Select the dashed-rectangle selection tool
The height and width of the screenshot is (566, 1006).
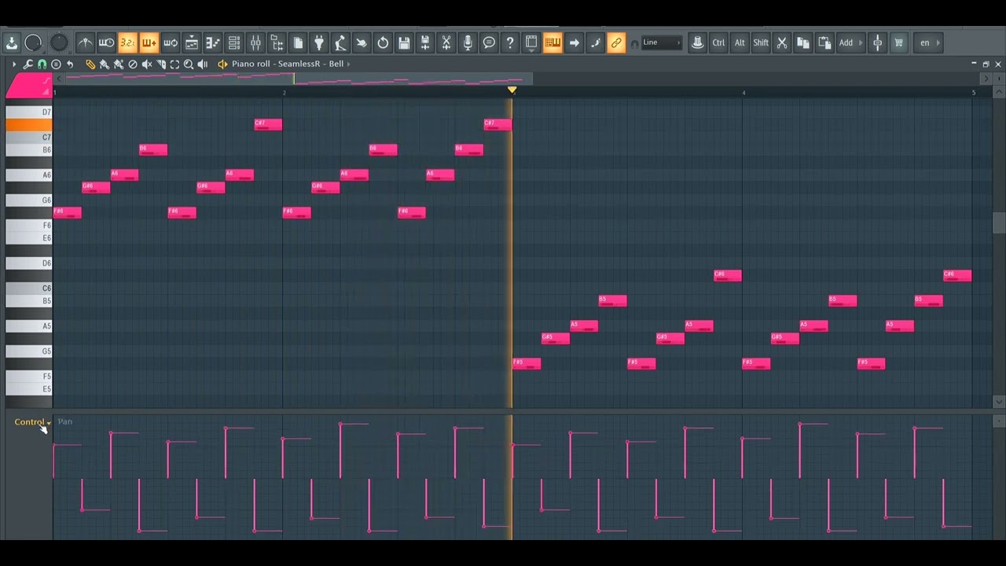pyautogui.click(x=174, y=64)
